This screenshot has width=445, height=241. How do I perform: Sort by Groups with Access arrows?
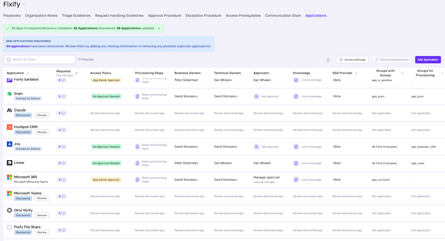tap(402, 73)
